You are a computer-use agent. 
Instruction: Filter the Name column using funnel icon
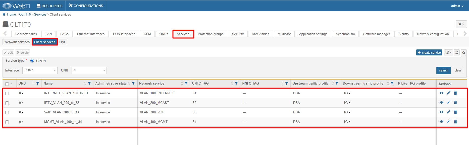89,83
